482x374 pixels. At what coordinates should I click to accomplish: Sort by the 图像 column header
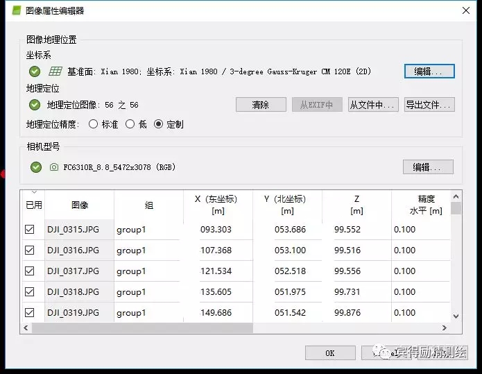coord(80,205)
